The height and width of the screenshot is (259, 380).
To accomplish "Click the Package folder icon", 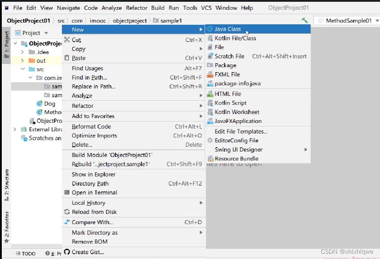I will [210, 65].
